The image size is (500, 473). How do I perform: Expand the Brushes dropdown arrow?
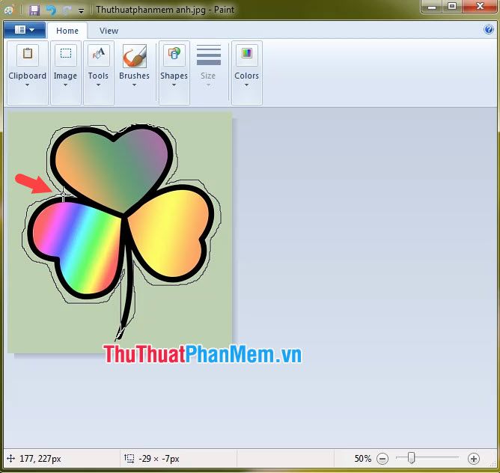coord(134,85)
